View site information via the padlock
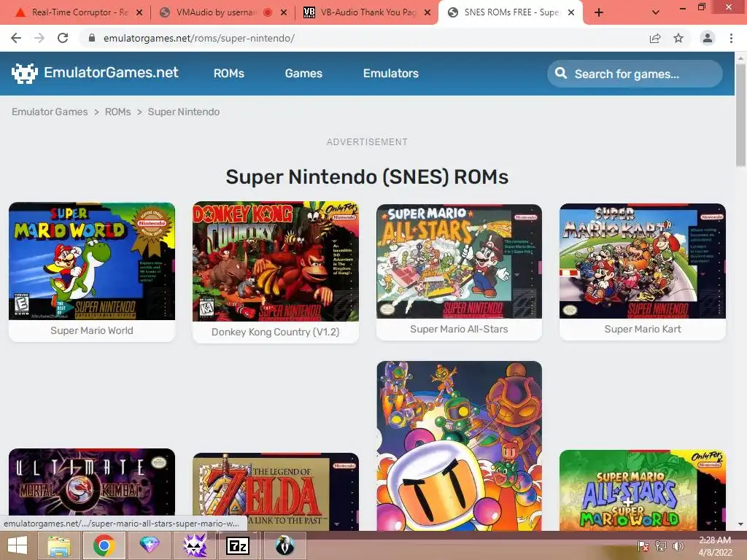 pyautogui.click(x=92, y=38)
